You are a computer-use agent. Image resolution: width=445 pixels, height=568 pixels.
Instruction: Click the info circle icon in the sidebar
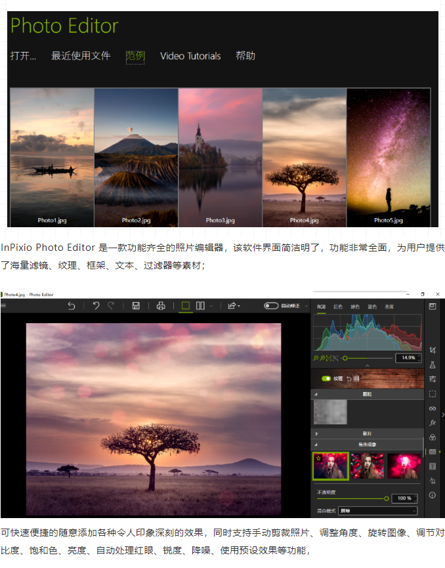pyautogui.click(x=433, y=495)
